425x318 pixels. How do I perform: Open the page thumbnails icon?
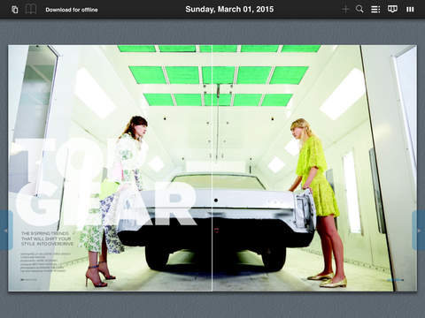(14, 10)
